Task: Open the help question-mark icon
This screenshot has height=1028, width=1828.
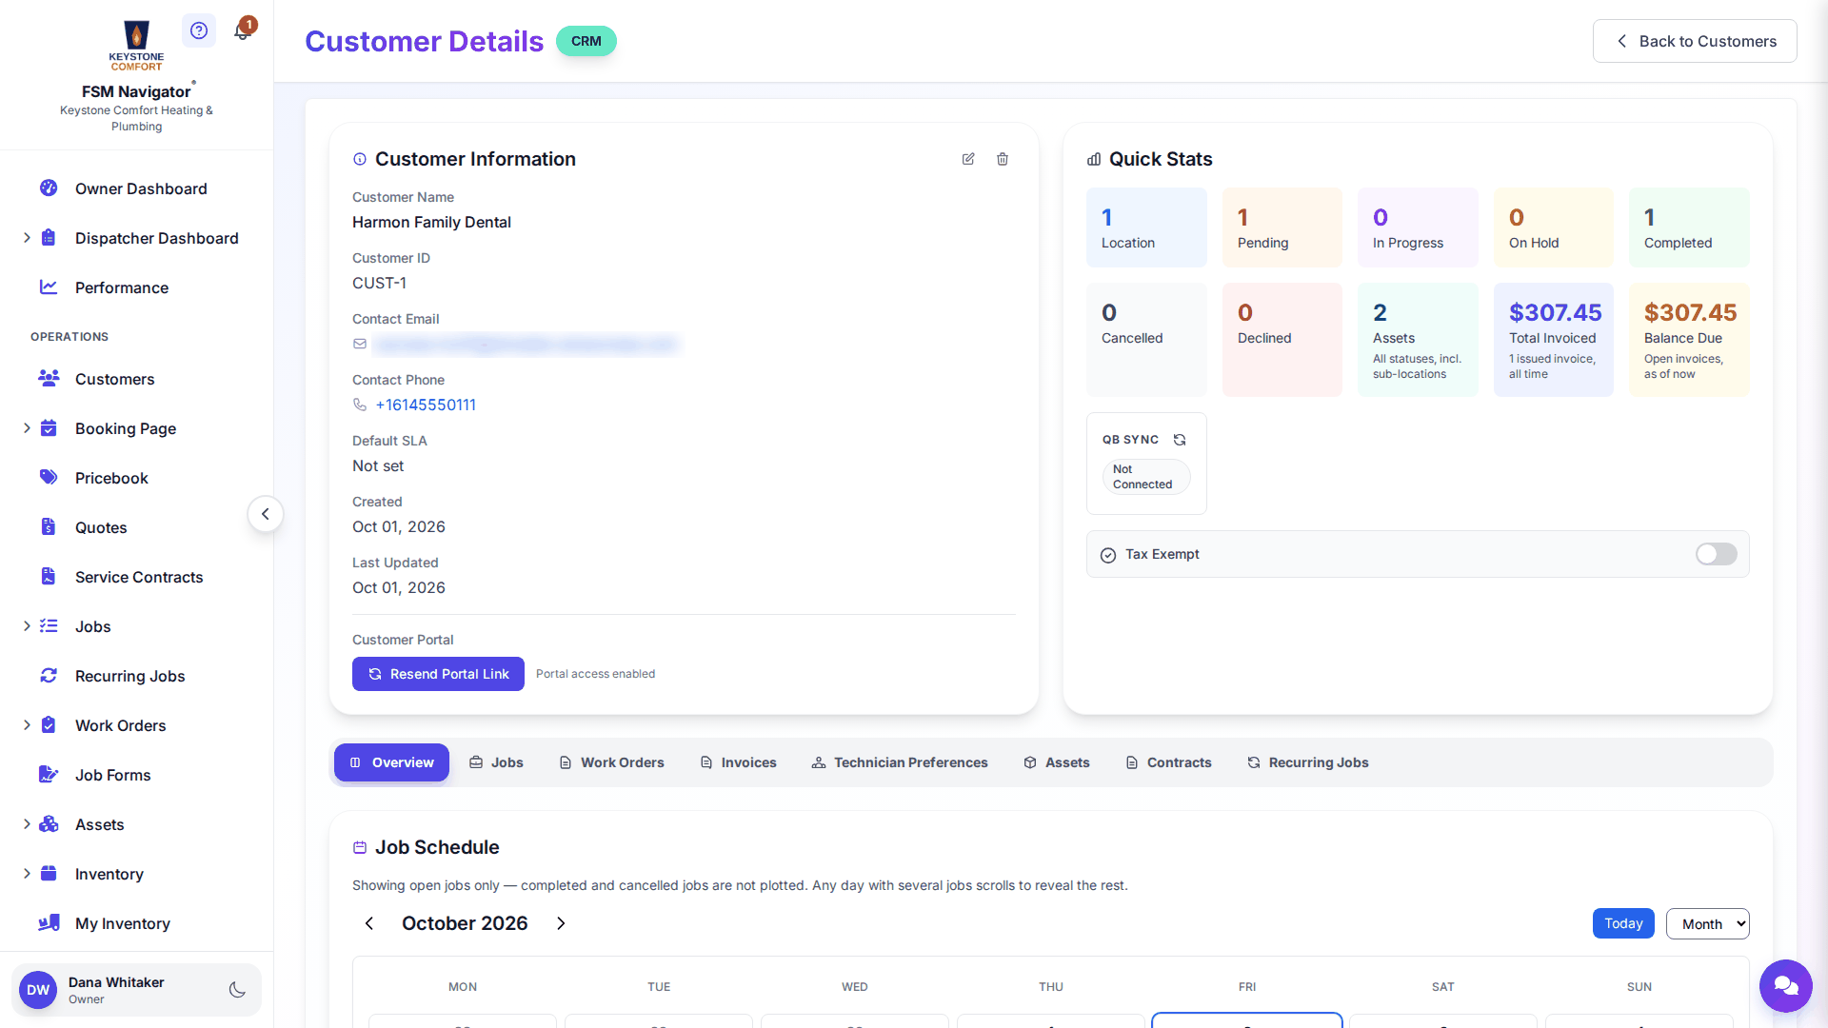Action: [198, 30]
